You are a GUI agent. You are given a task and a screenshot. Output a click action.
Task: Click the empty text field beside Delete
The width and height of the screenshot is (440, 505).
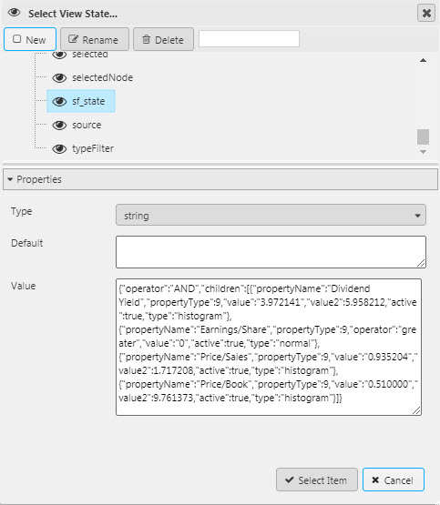[x=249, y=38]
